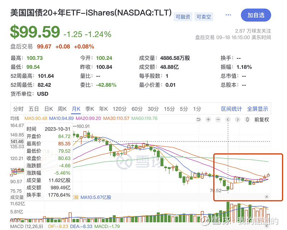287x230 pixels.
Task: Select the 周K tab
Action: pos(62,109)
